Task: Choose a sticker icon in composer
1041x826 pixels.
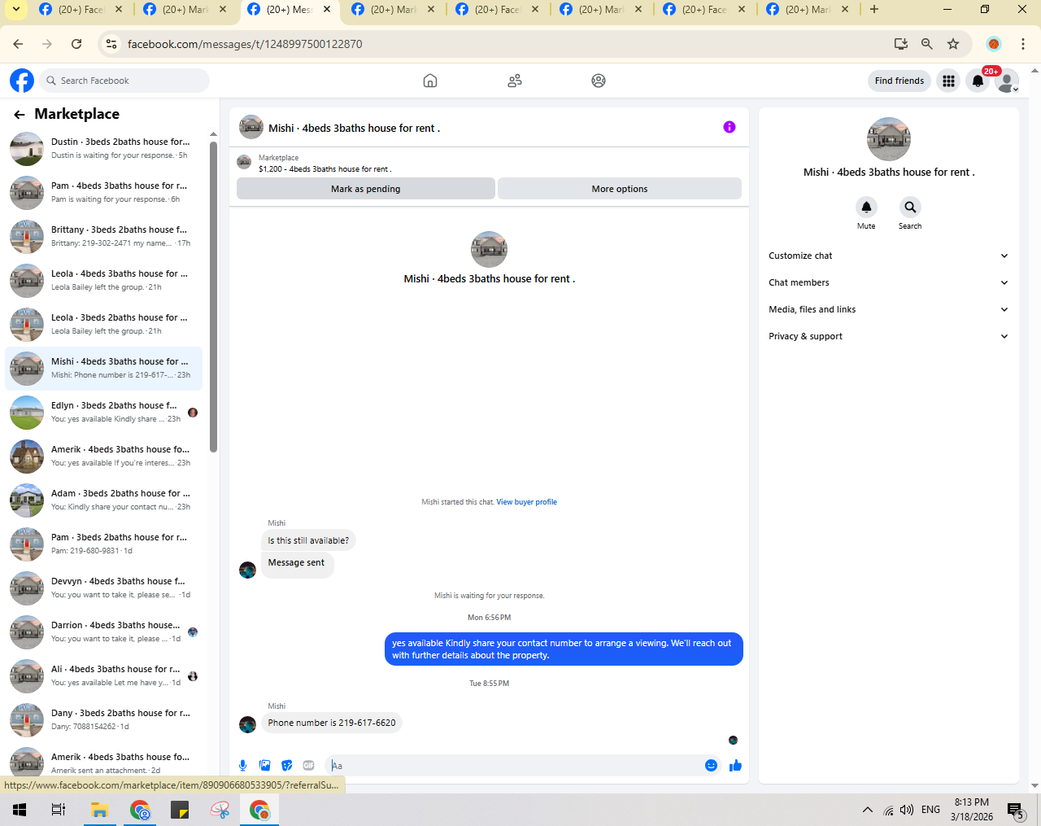Action: pos(286,765)
